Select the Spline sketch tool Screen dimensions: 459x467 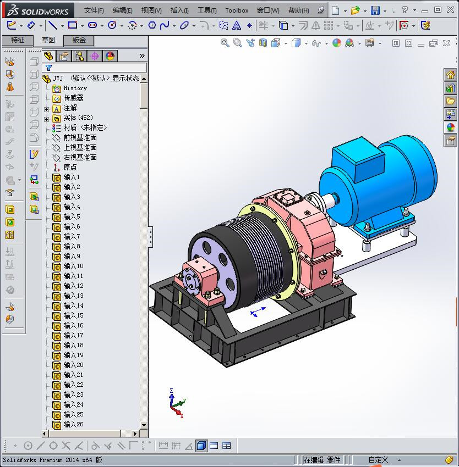pyautogui.click(x=165, y=25)
